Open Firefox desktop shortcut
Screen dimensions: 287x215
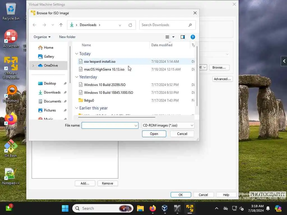pos(11,121)
